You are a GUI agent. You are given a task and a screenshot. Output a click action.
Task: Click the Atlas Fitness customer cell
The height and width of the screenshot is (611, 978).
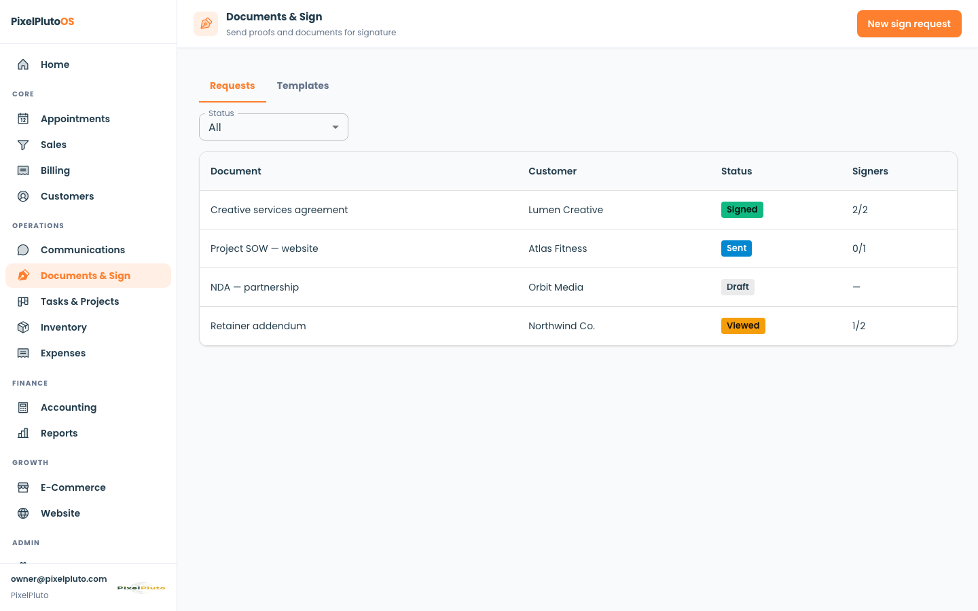tap(558, 248)
